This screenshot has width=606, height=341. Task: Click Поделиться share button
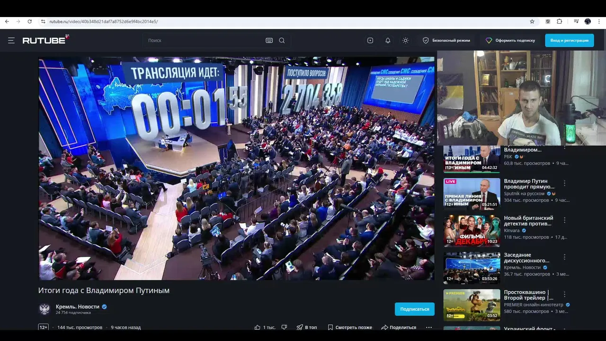click(399, 327)
